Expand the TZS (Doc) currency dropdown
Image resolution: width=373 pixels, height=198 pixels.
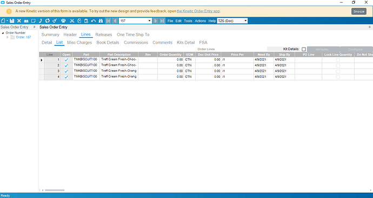(245, 21)
